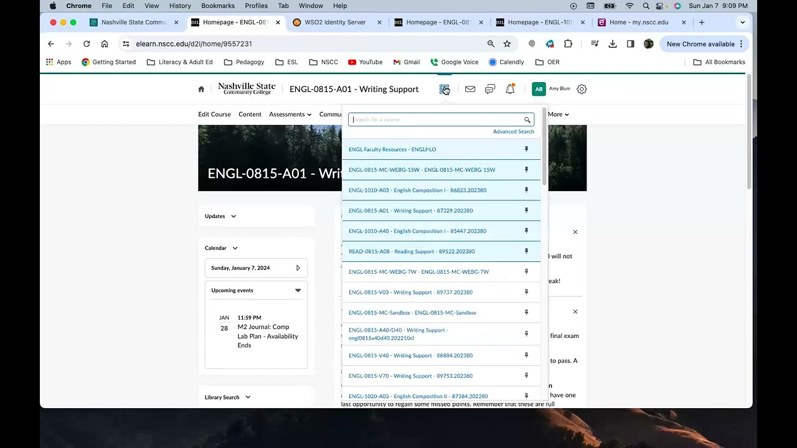This screenshot has height=448, width=797.
Task: Open All Bookmarks folder
Action: pyautogui.click(x=719, y=62)
